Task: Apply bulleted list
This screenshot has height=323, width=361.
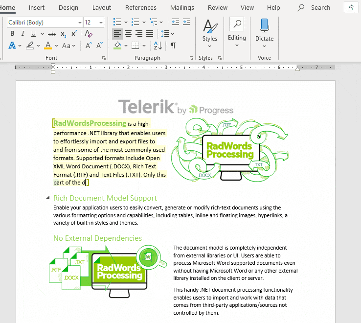Action: click(x=117, y=22)
